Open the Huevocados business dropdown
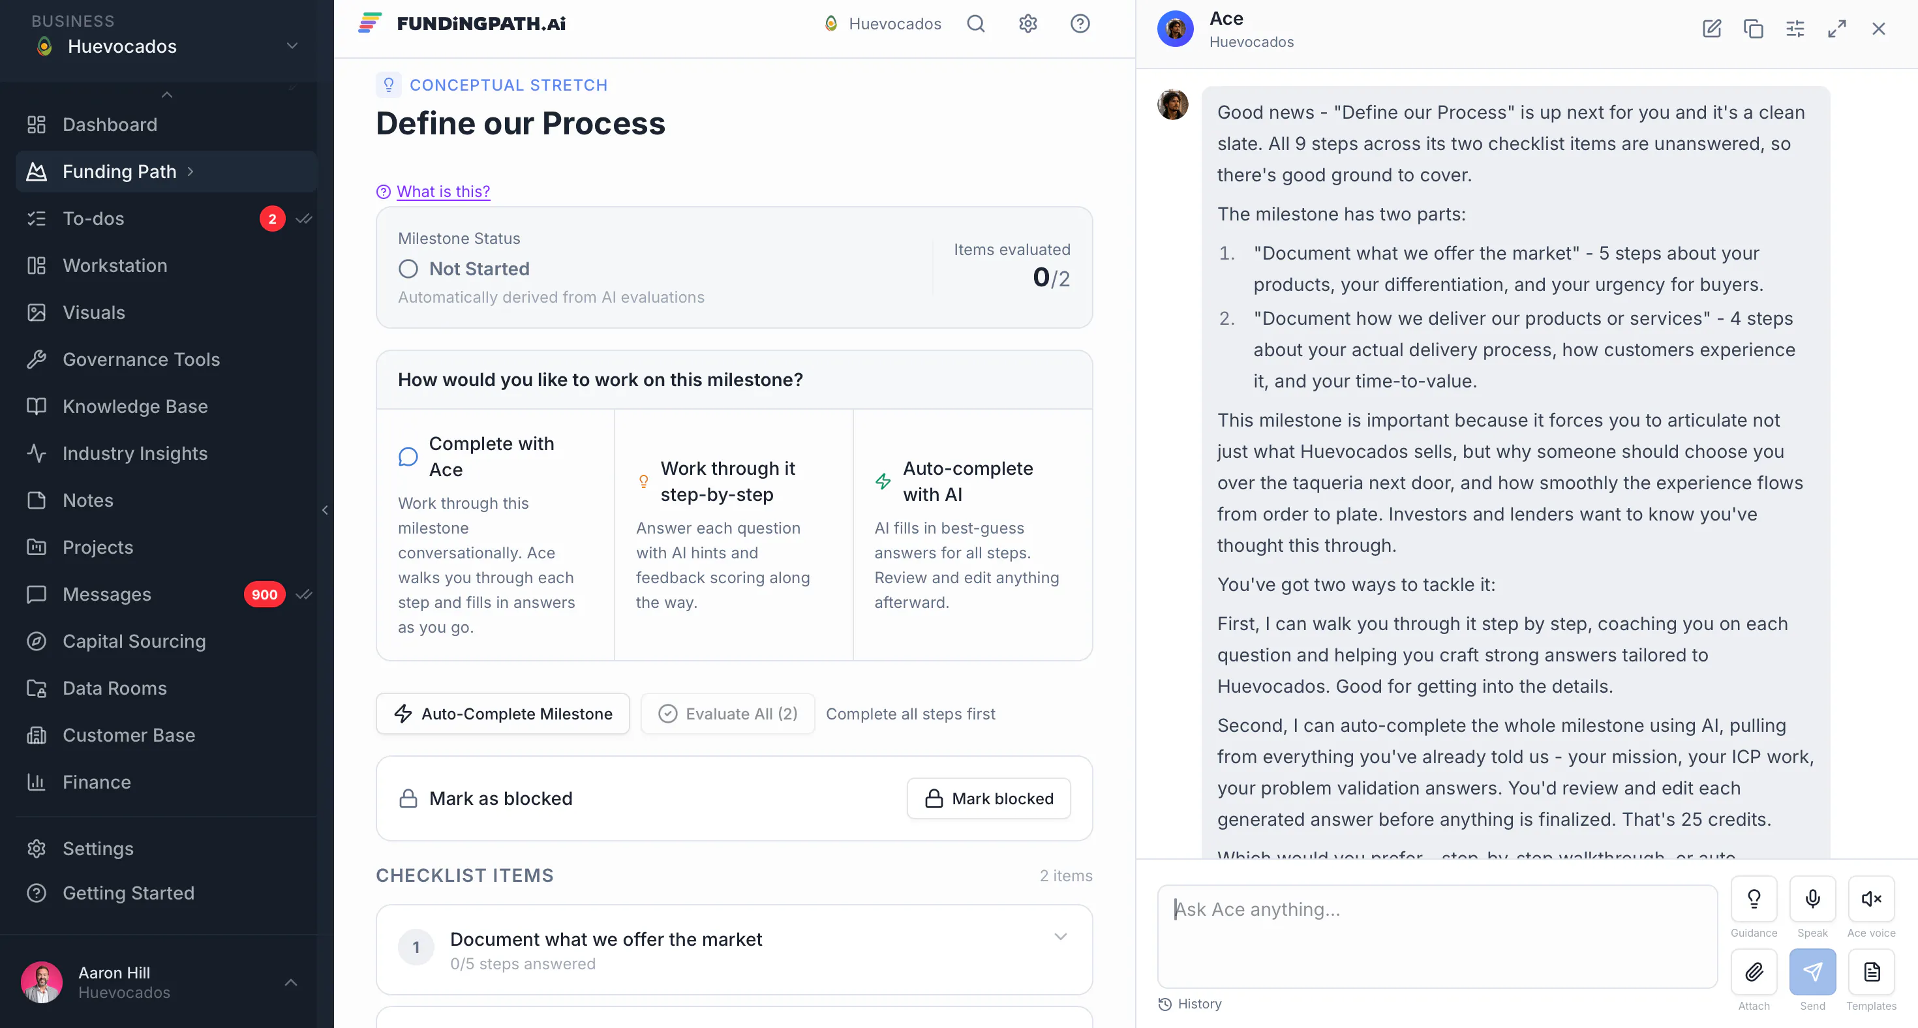 click(167, 46)
